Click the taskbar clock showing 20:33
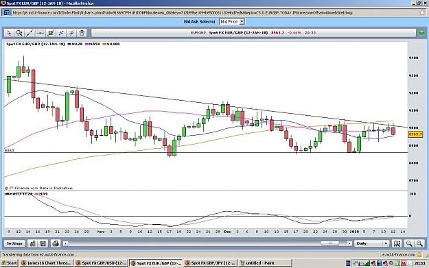Screen dimensions: 429x268 [x=419, y=263]
